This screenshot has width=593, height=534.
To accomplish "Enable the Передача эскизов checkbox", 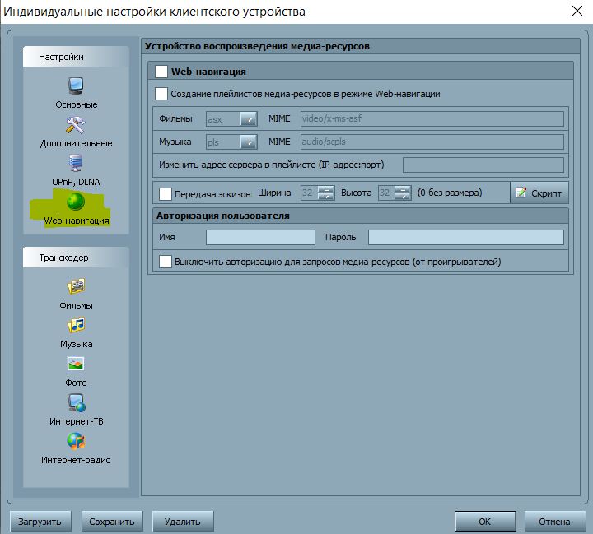I will click(166, 193).
